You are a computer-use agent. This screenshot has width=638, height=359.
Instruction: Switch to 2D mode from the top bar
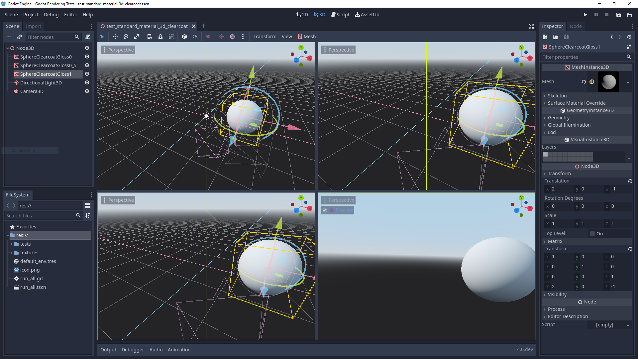click(x=302, y=14)
